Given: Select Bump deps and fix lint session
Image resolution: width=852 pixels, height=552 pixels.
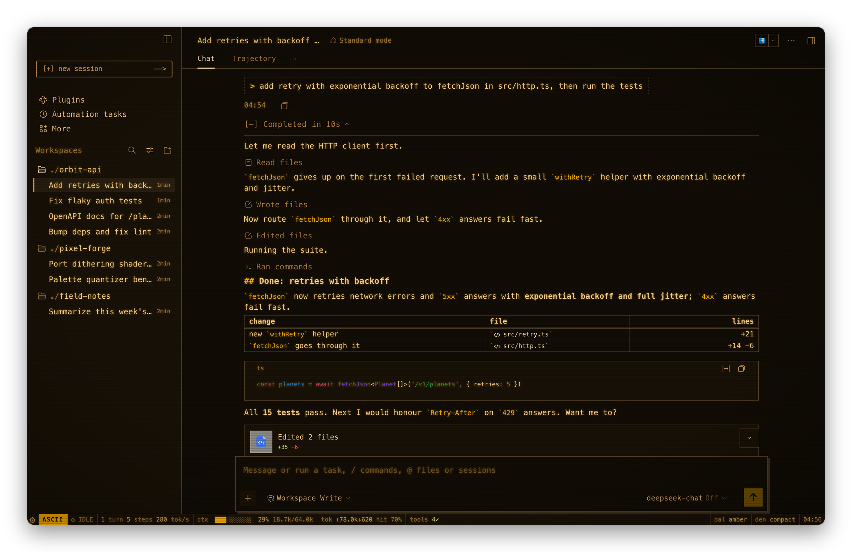Looking at the screenshot, I should (x=104, y=232).
